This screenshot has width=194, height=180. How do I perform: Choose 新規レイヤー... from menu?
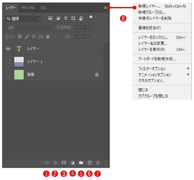pyautogui.click(x=162, y=6)
